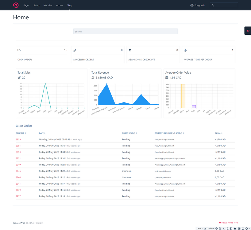Sort by Order Status column header
Screen dimensions: 251x230
[x=129, y=133]
